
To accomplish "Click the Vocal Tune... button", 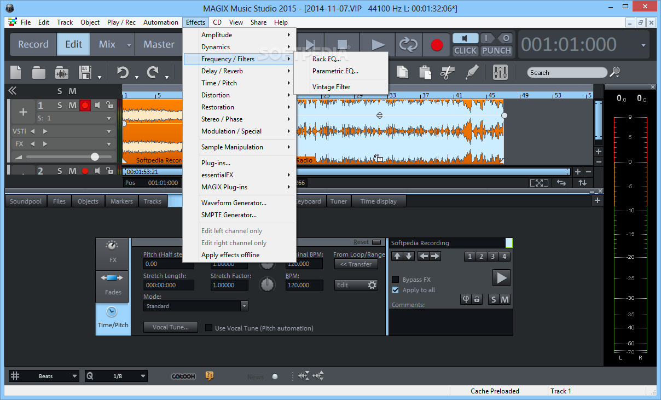I will [x=171, y=327].
